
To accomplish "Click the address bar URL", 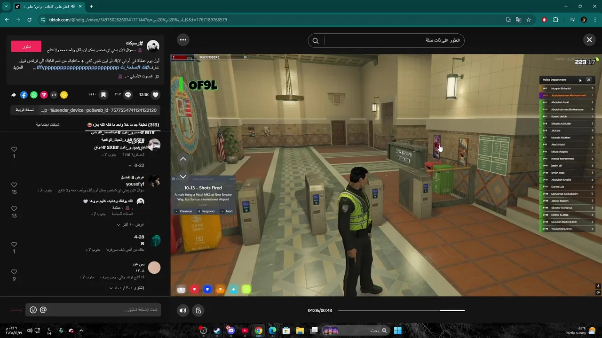I will pyautogui.click(x=138, y=20).
